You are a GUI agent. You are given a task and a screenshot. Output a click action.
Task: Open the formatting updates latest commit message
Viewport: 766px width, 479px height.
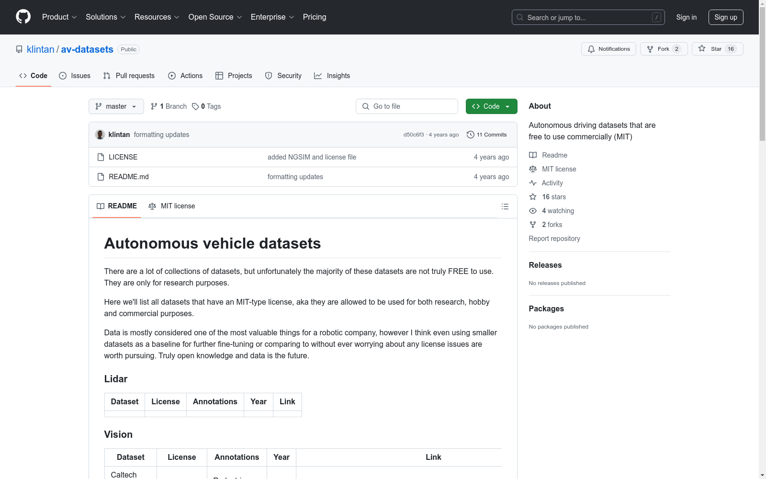pos(161,135)
